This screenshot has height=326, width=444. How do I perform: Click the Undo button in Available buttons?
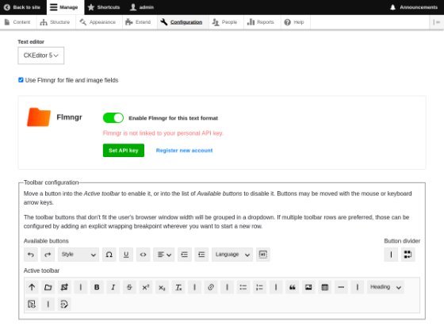point(31,255)
